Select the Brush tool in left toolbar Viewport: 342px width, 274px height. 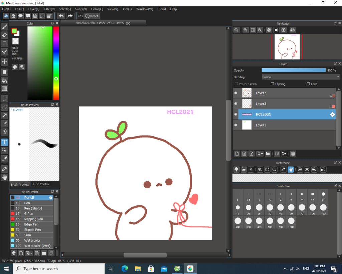[x=5, y=27]
